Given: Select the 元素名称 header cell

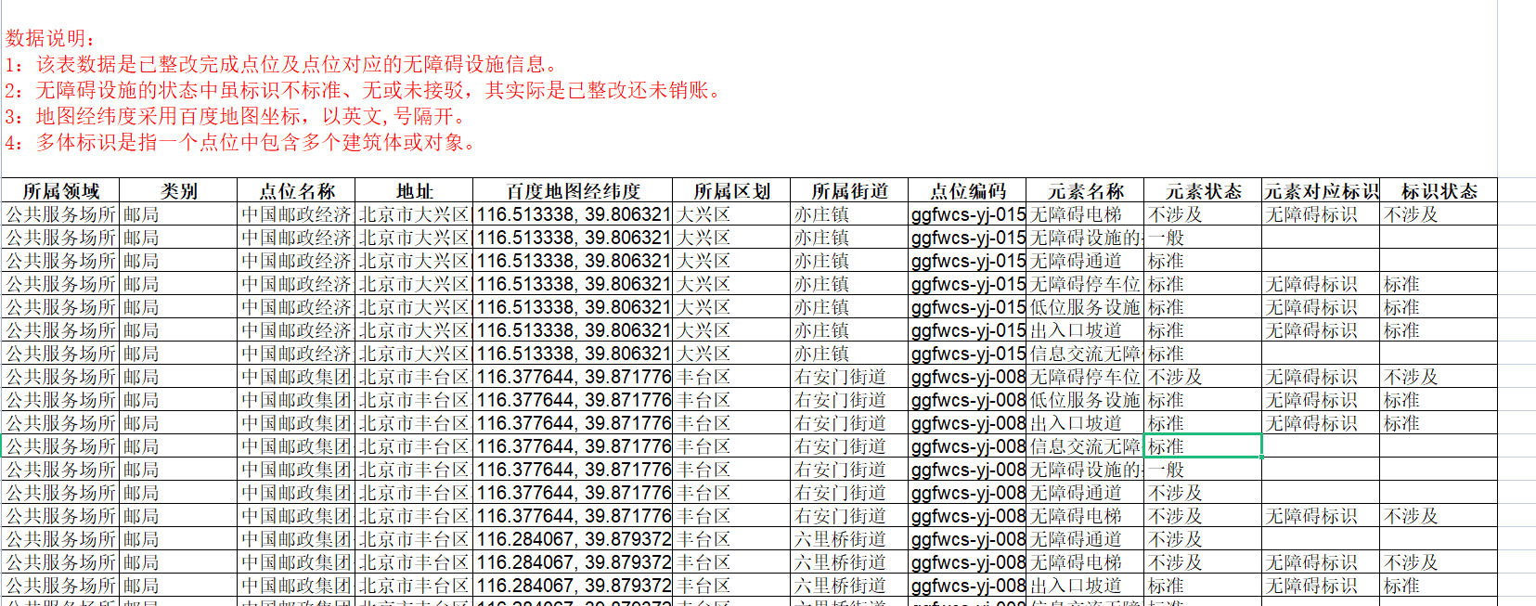Looking at the screenshot, I should 1085,191.
